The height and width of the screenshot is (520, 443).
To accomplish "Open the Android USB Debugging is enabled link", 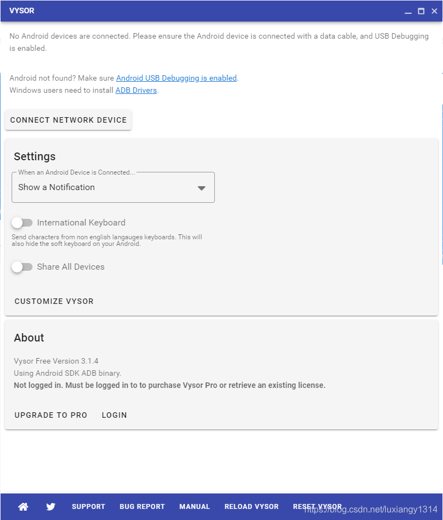I will click(x=176, y=78).
